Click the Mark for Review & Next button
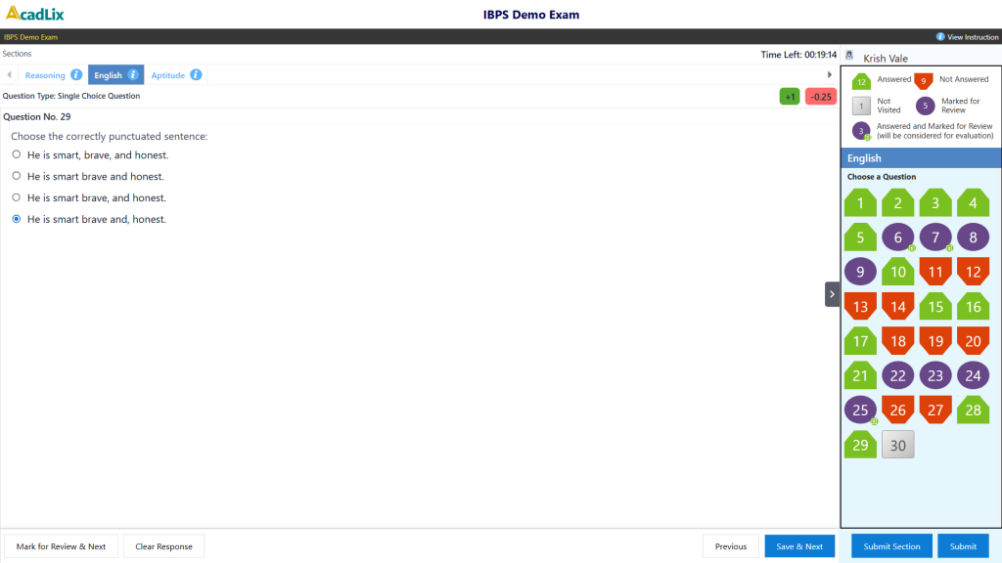This screenshot has width=1002, height=563. point(61,545)
